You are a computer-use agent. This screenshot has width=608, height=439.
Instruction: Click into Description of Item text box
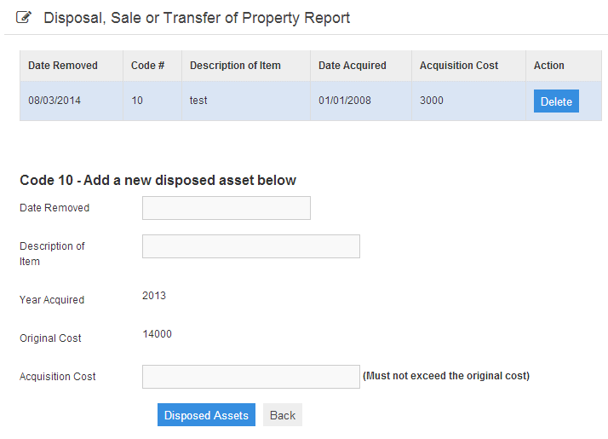click(x=251, y=246)
